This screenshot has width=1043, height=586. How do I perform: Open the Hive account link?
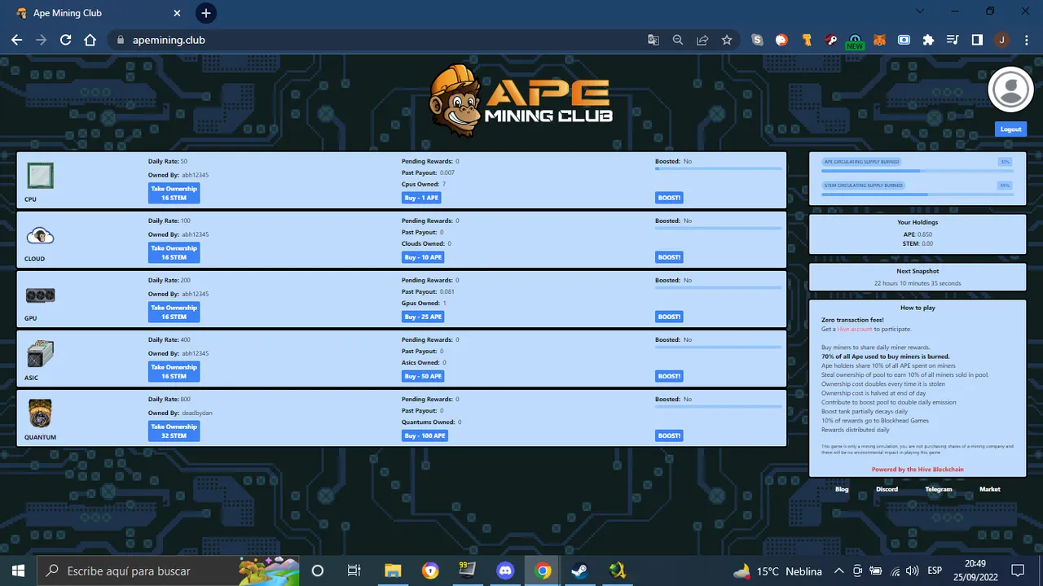click(854, 329)
